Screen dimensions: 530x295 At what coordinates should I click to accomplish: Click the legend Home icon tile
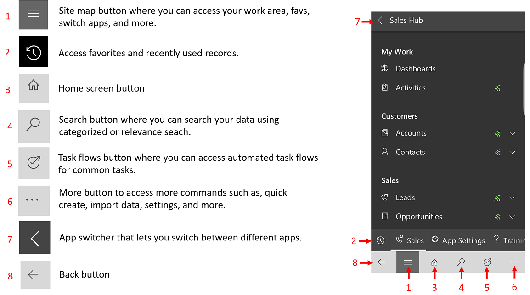pyautogui.click(x=34, y=88)
